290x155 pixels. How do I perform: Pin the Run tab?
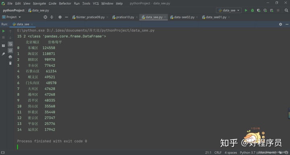(3, 54)
